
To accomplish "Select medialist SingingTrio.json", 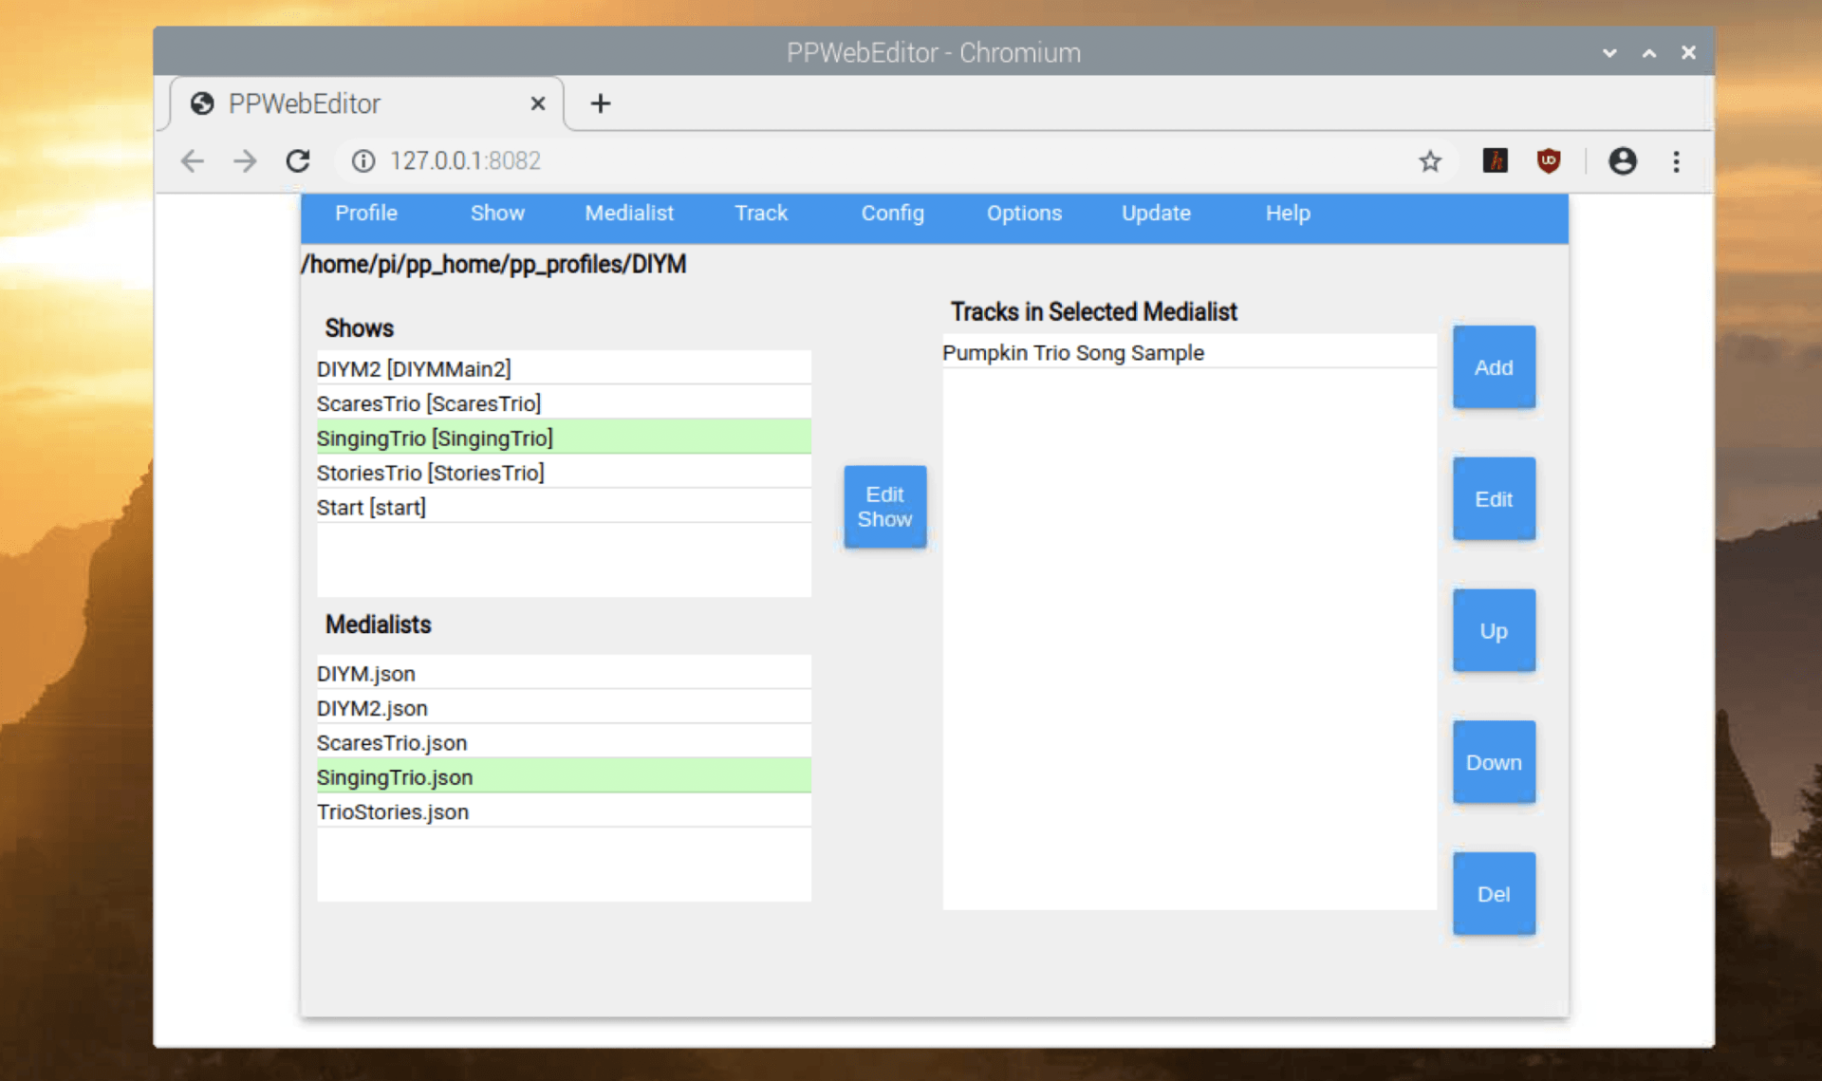I will [x=564, y=777].
